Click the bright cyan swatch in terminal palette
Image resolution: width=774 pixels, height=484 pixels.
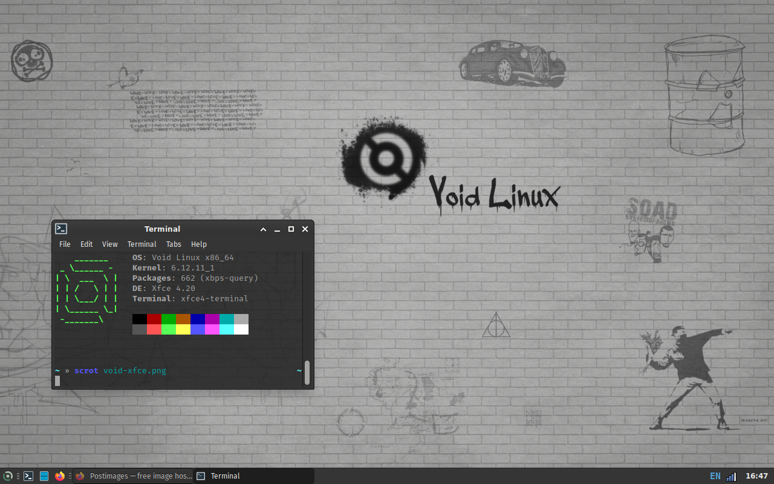[x=227, y=329]
